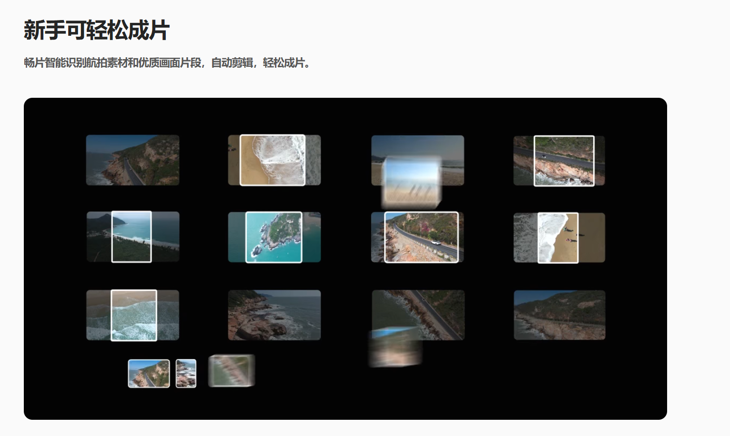The height and width of the screenshot is (436, 730).
Task: Select the clip showing people lying on sand
Action: pos(559,238)
